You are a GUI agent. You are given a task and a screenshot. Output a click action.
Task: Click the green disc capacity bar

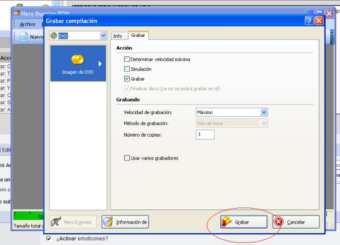coord(28,216)
